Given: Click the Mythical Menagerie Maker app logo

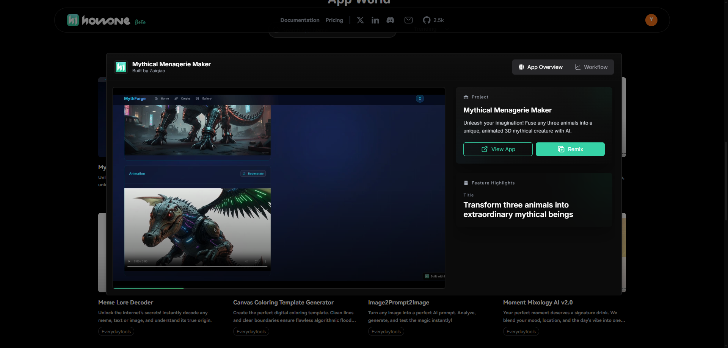Looking at the screenshot, I should [121, 67].
